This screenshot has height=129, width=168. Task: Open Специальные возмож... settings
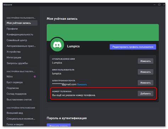[x=21, y=119]
